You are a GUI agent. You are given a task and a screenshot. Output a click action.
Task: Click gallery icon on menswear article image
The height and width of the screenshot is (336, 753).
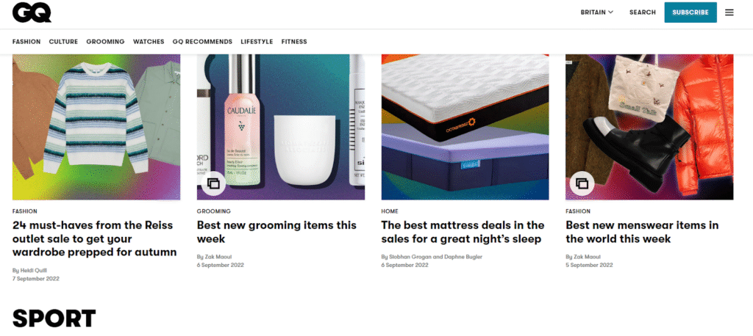pyautogui.click(x=582, y=183)
